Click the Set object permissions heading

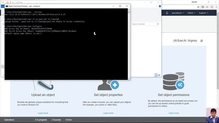[x=173, y=95]
